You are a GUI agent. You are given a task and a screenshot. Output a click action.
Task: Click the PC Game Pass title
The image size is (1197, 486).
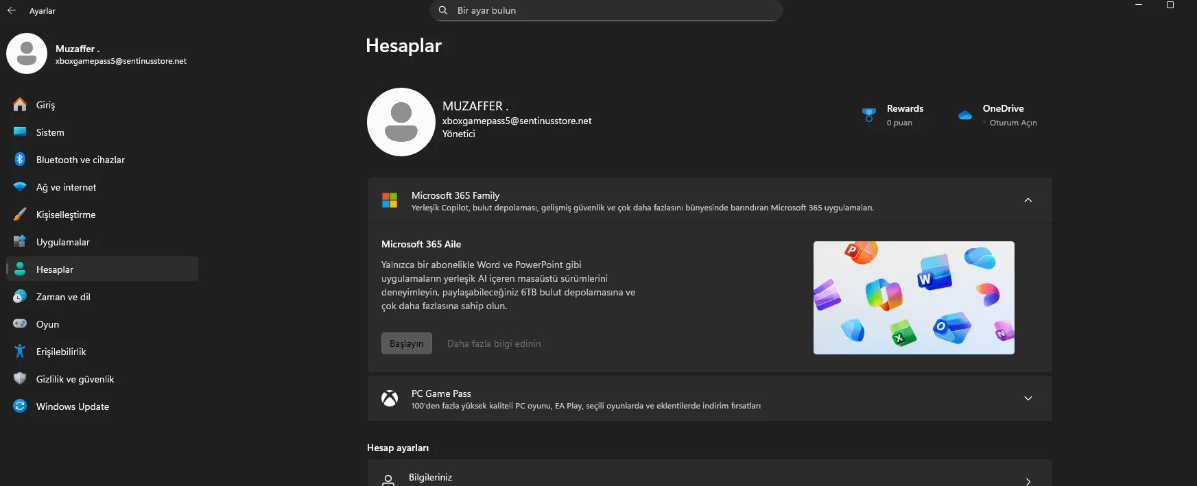pyautogui.click(x=441, y=393)
